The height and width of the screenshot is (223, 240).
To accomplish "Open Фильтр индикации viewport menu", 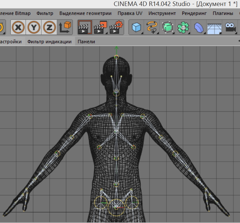I will (49, 42).
